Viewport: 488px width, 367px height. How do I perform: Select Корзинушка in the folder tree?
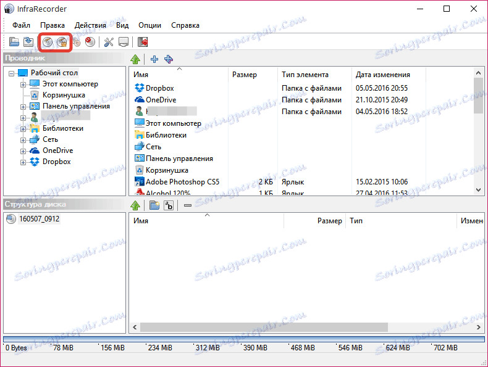click(x=64, y=95)
